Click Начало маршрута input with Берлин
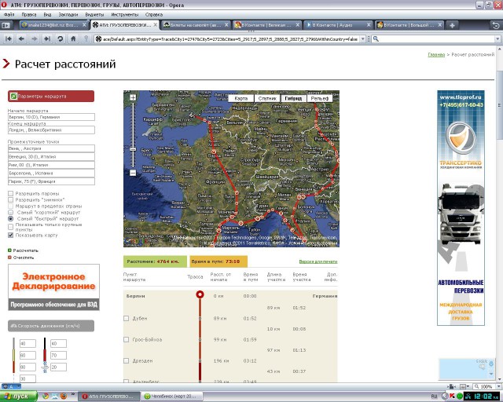Viewport: 503px width, 402px height. tap(51, 117)
